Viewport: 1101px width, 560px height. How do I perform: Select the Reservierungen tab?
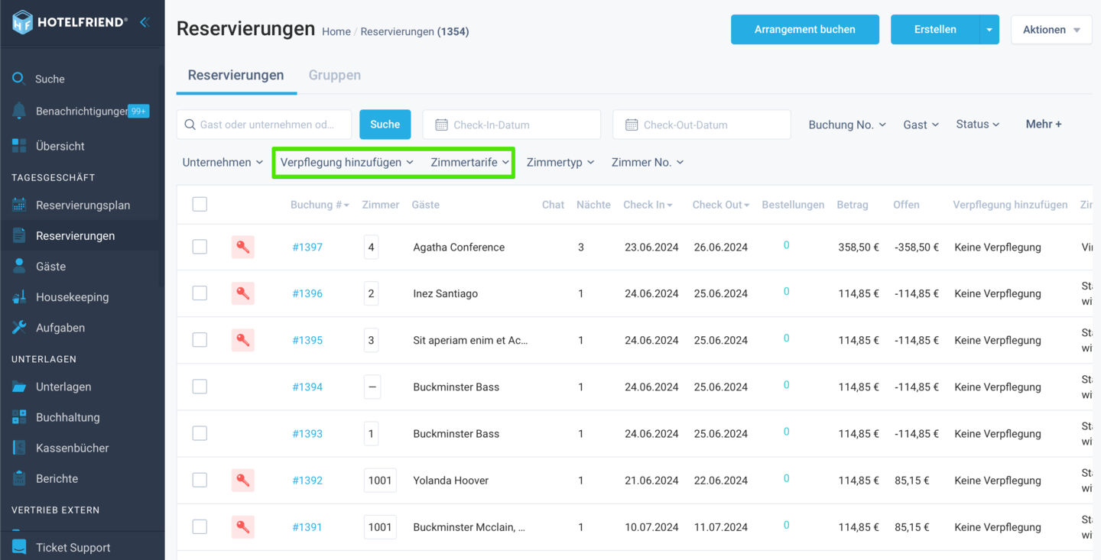(235, 75)
